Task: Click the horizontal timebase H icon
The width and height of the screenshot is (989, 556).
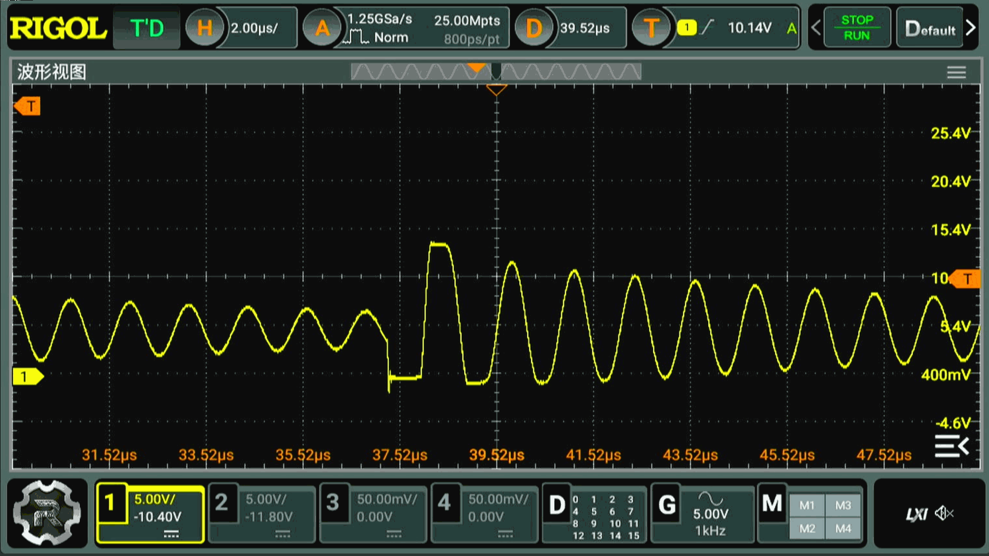Action: coord(204,28)
